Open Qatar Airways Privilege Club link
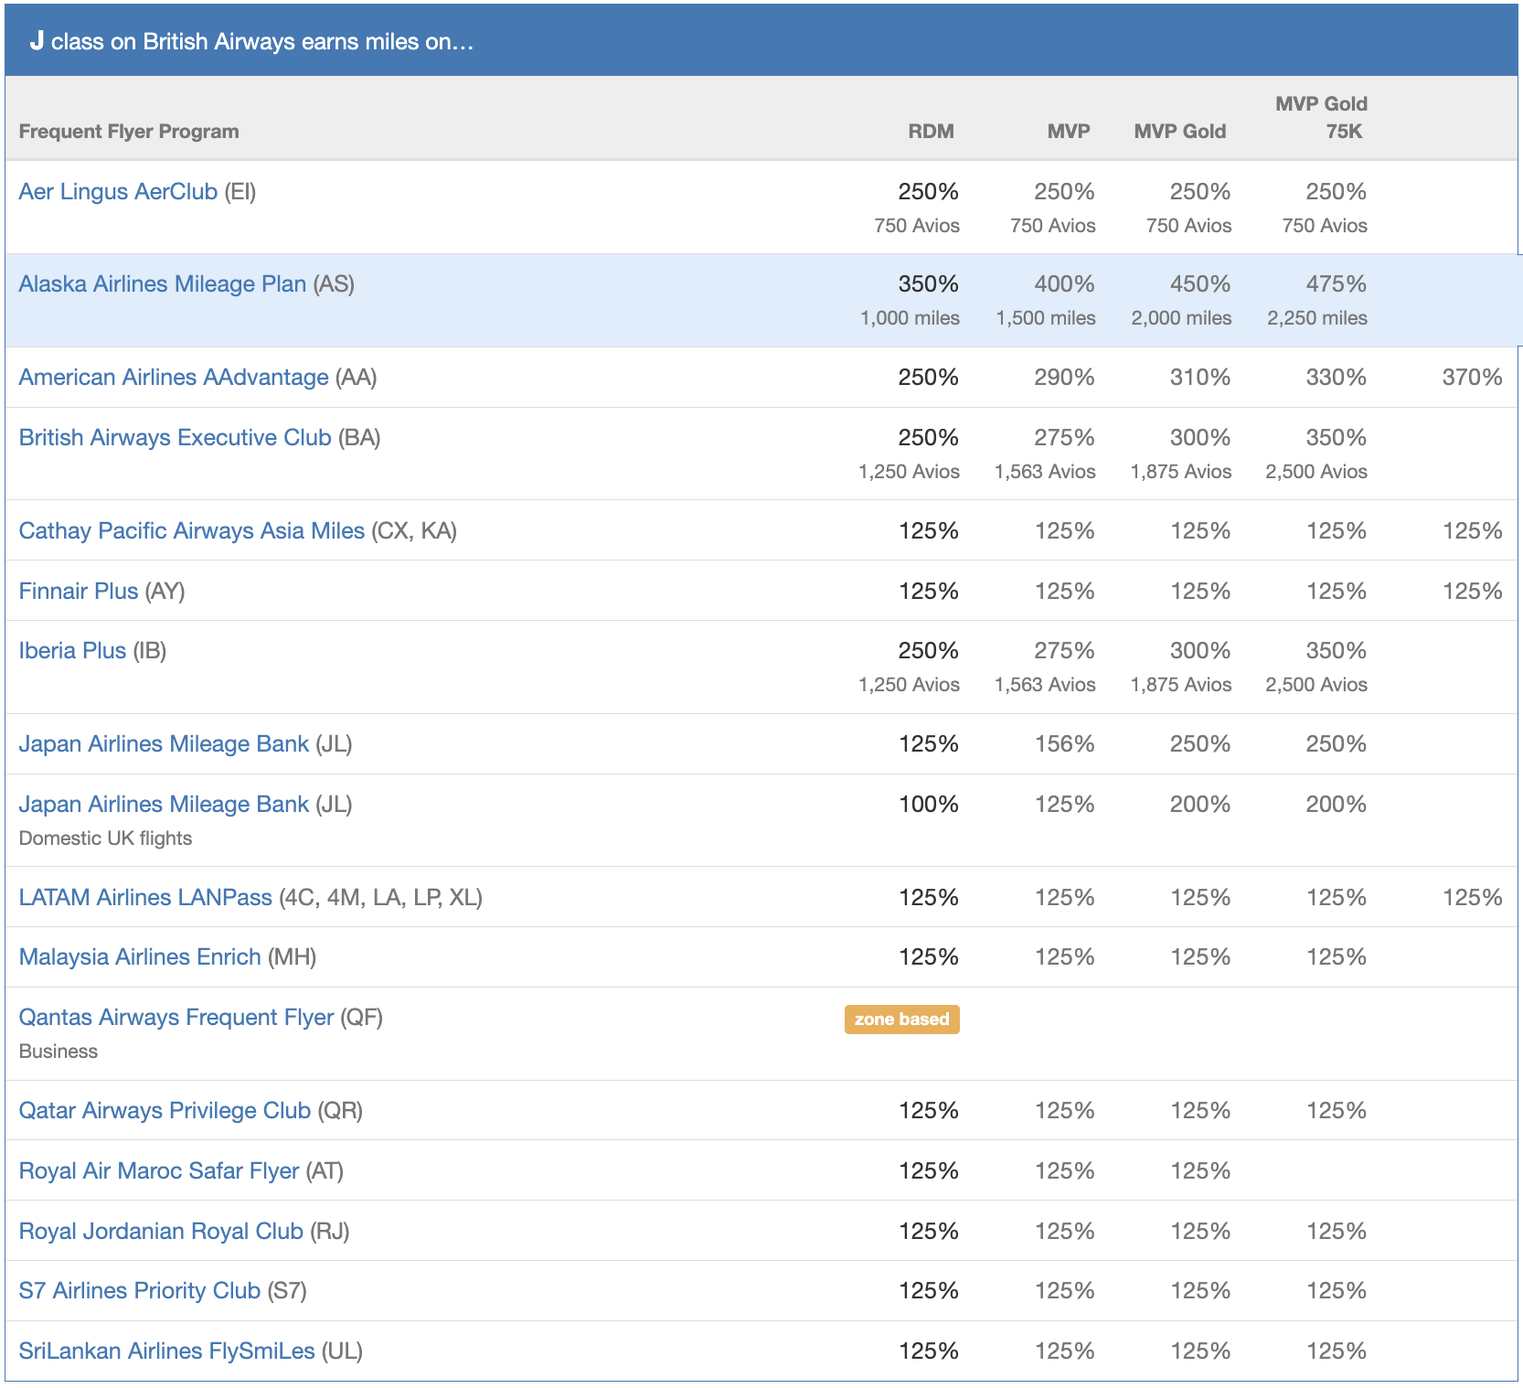This screenshot has height=1388, width=1523. pos(165,1111)
